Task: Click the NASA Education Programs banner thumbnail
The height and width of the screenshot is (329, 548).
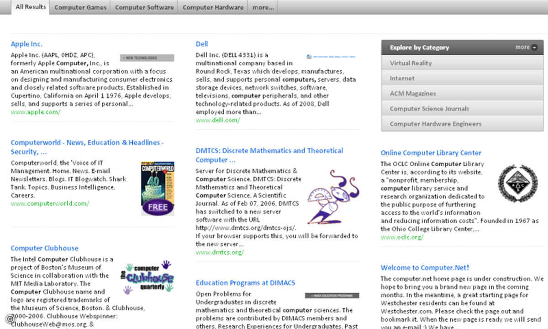Action: [332, 296]
